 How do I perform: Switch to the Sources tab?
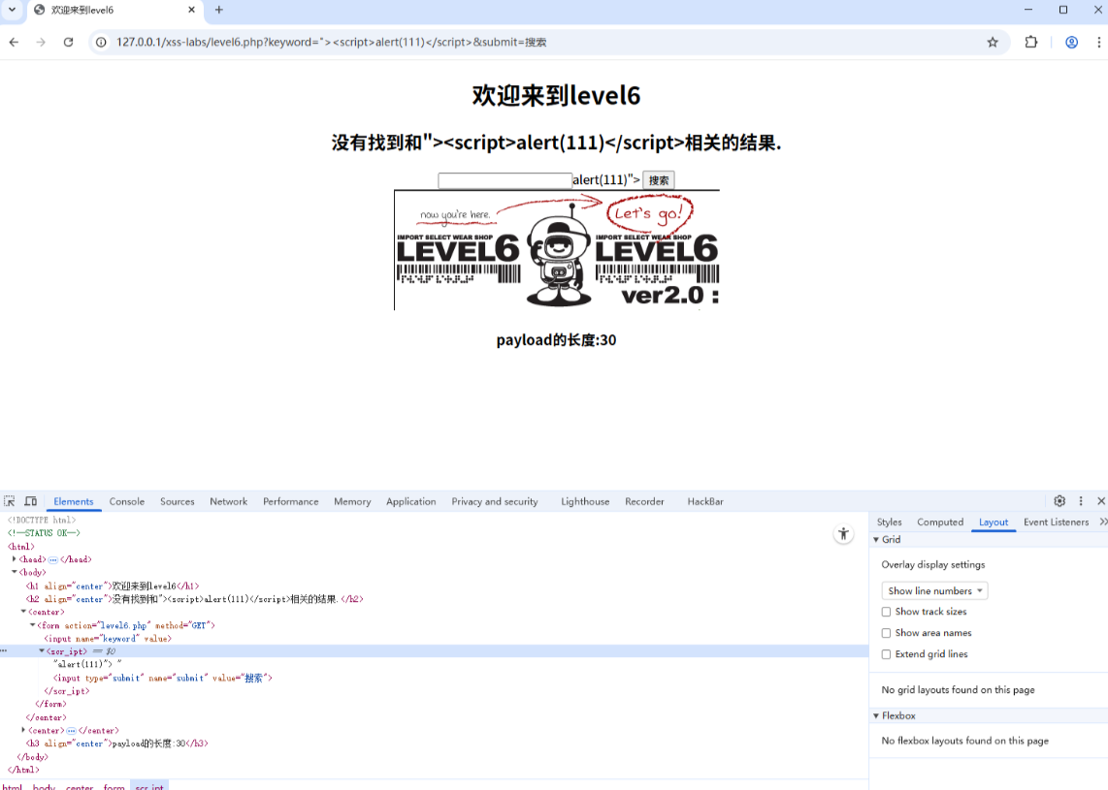click(x=177, y=501)
